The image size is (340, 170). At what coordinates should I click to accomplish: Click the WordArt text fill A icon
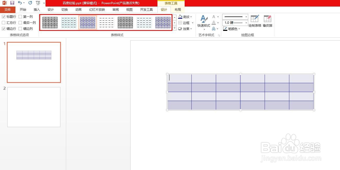coord(214,17)
